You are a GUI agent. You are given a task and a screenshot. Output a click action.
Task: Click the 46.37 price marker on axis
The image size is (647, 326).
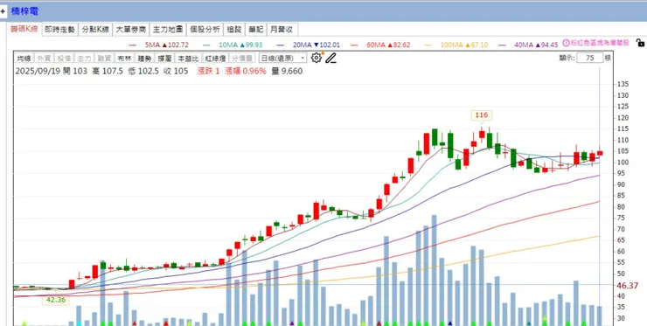click(628, 285)
